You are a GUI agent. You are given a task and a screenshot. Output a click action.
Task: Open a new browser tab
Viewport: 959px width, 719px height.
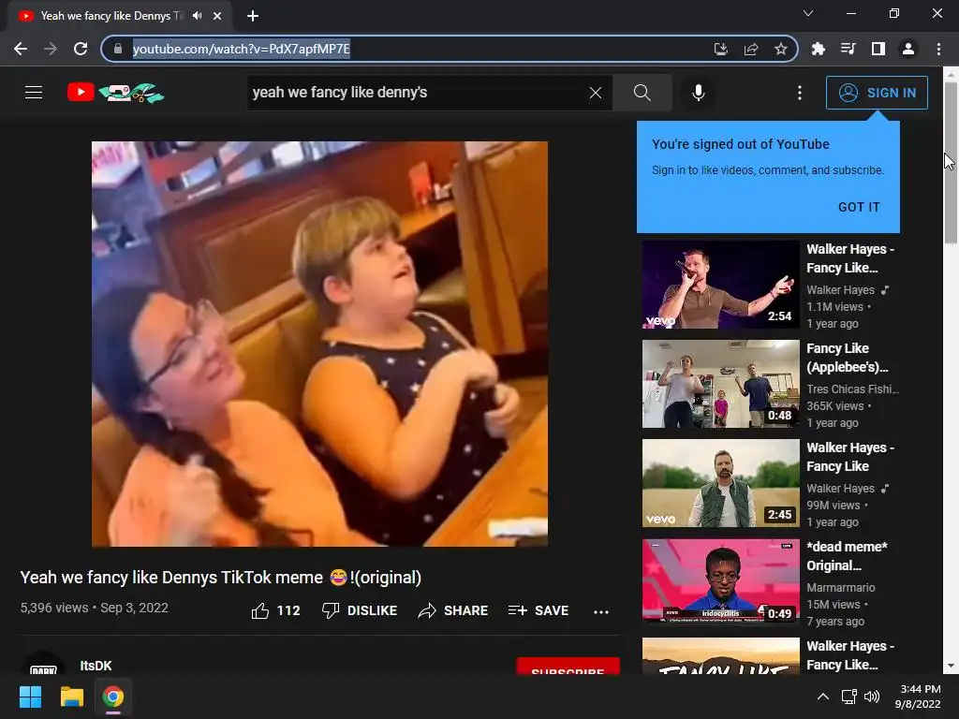point(253,16)
